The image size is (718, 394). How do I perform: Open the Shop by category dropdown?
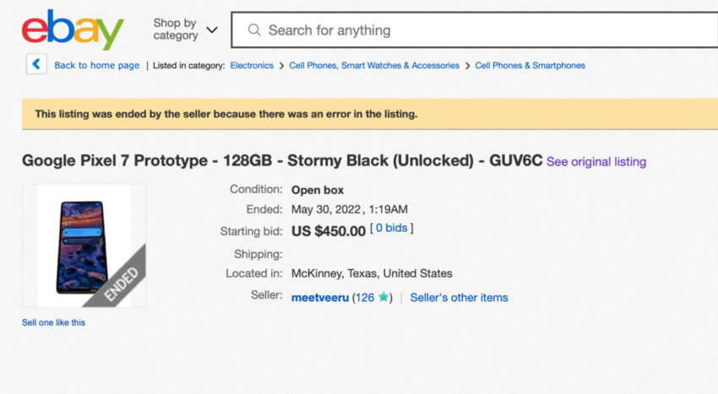click(x=185, y=30)
